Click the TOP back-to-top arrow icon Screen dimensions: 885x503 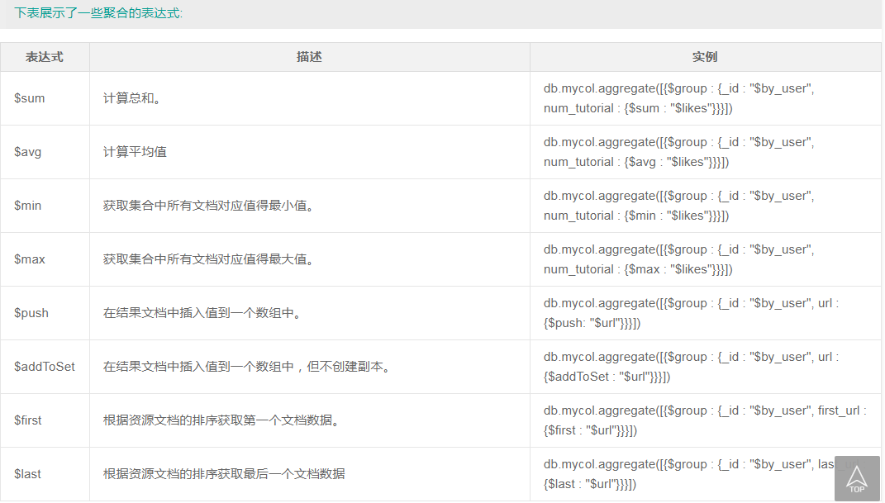[x=857, y=478]
